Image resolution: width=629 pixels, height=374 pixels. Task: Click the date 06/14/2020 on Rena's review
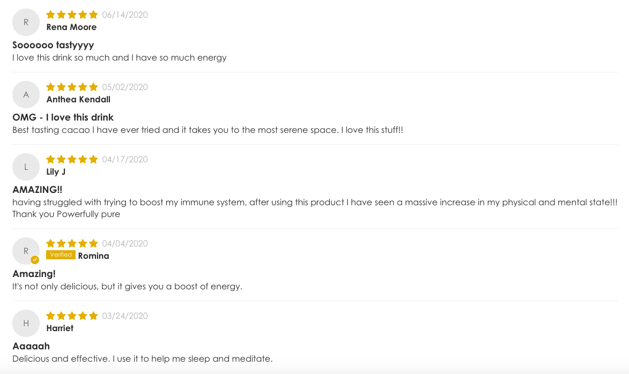pos(125,15)
